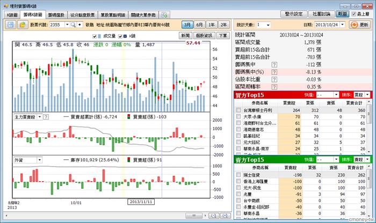Screen dimensions: 376x223
Task: Click the 警示設定 button
Action: click(x=294, y=14)
